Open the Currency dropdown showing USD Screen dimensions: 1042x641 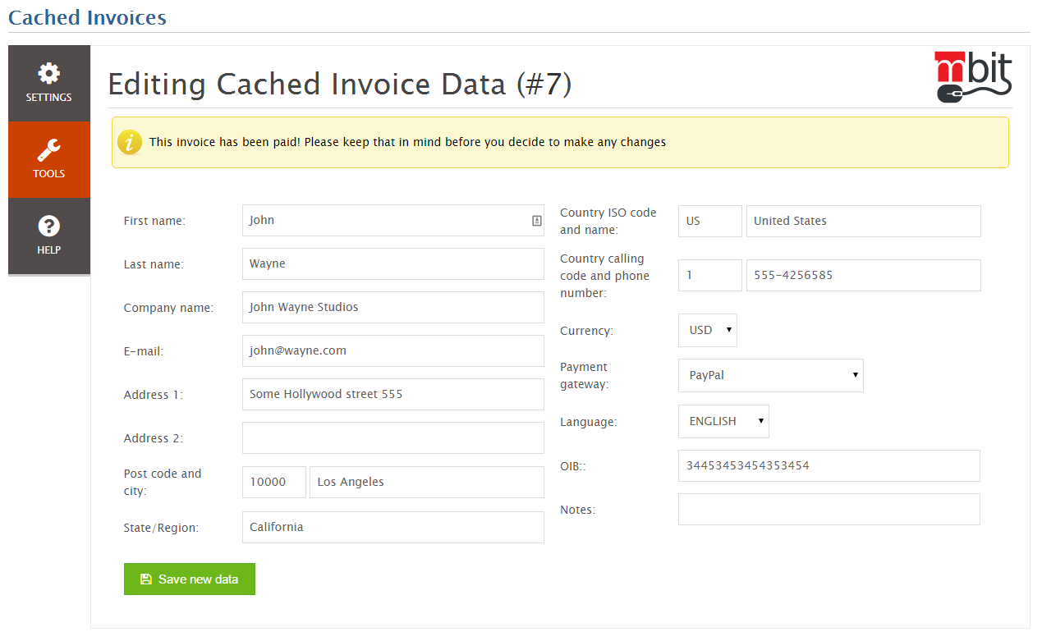pos(707,330)
